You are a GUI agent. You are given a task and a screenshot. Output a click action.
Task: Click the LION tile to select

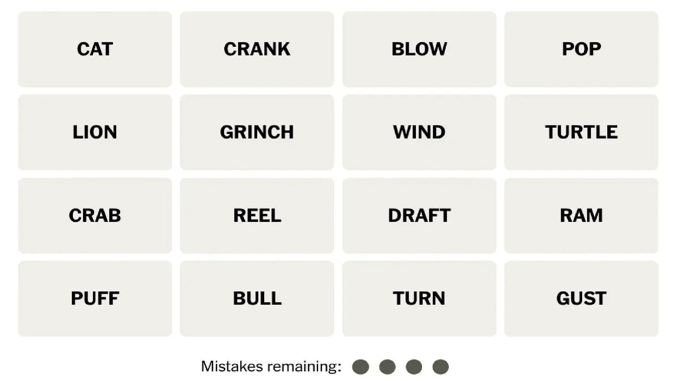pos(95,132)
